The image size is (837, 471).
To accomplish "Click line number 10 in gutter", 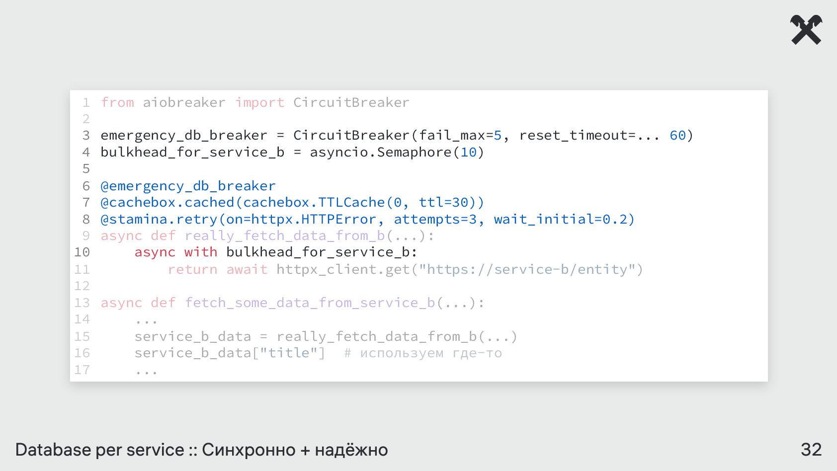I will point(82,252).
